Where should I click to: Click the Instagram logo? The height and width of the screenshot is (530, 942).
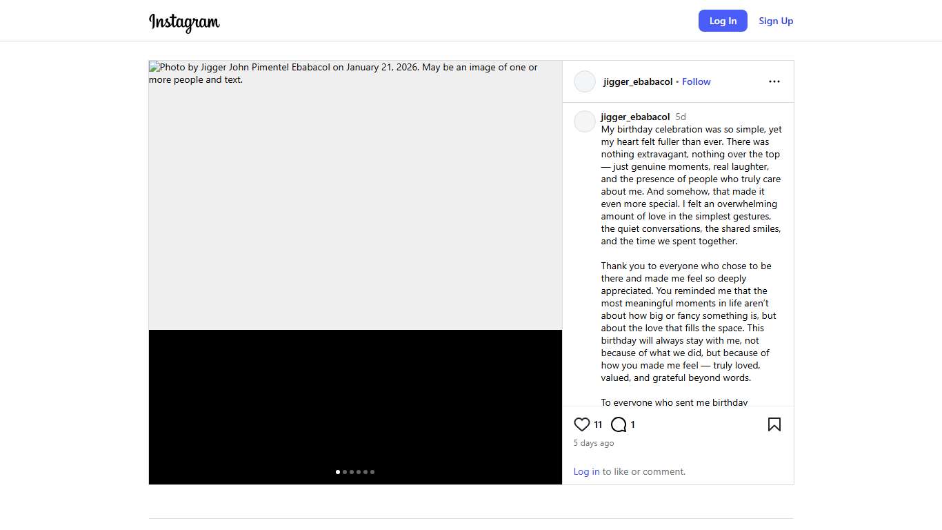(184, 22)
